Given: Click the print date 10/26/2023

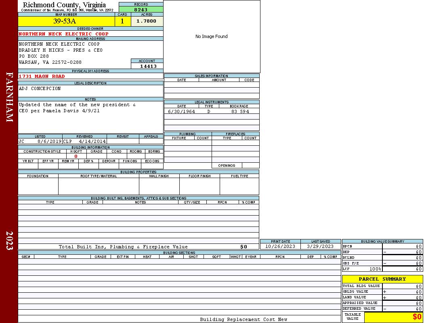Looking at the screenshot, I should point(280,246).
